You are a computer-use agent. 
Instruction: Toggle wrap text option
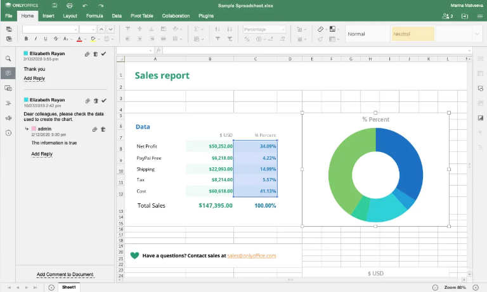(x=164, y=29)
